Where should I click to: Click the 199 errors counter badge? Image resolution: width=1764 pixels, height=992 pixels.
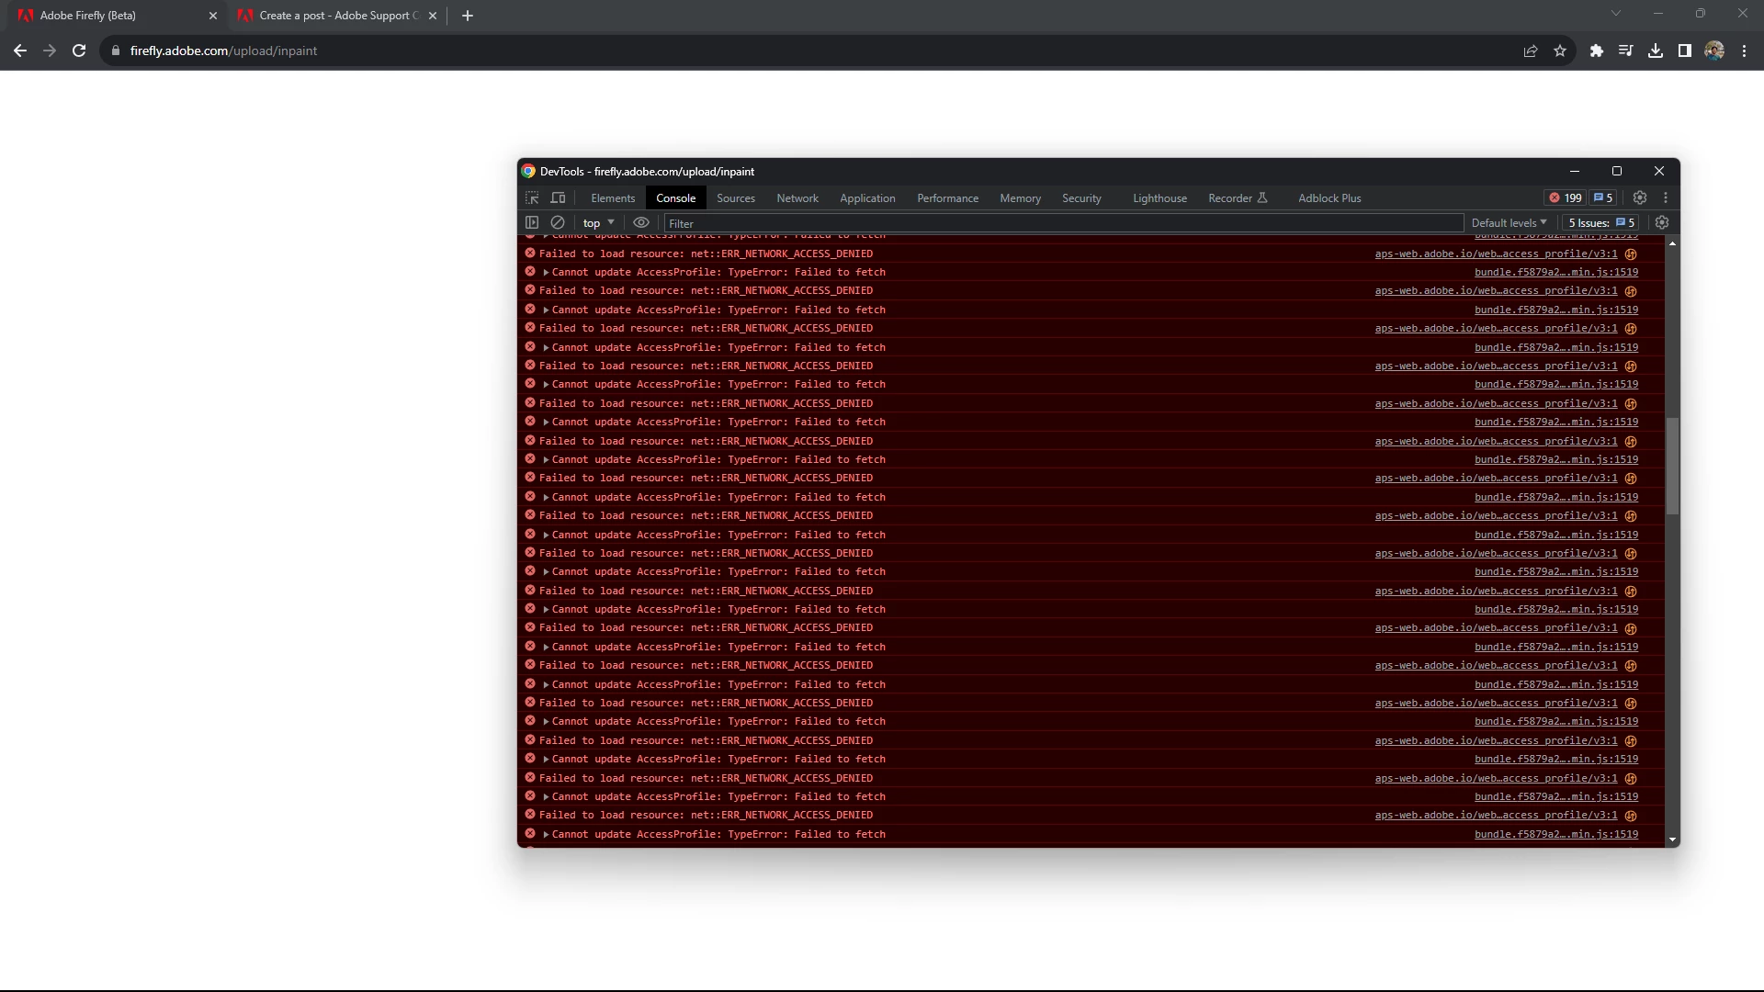click(x=1566, y=197)
